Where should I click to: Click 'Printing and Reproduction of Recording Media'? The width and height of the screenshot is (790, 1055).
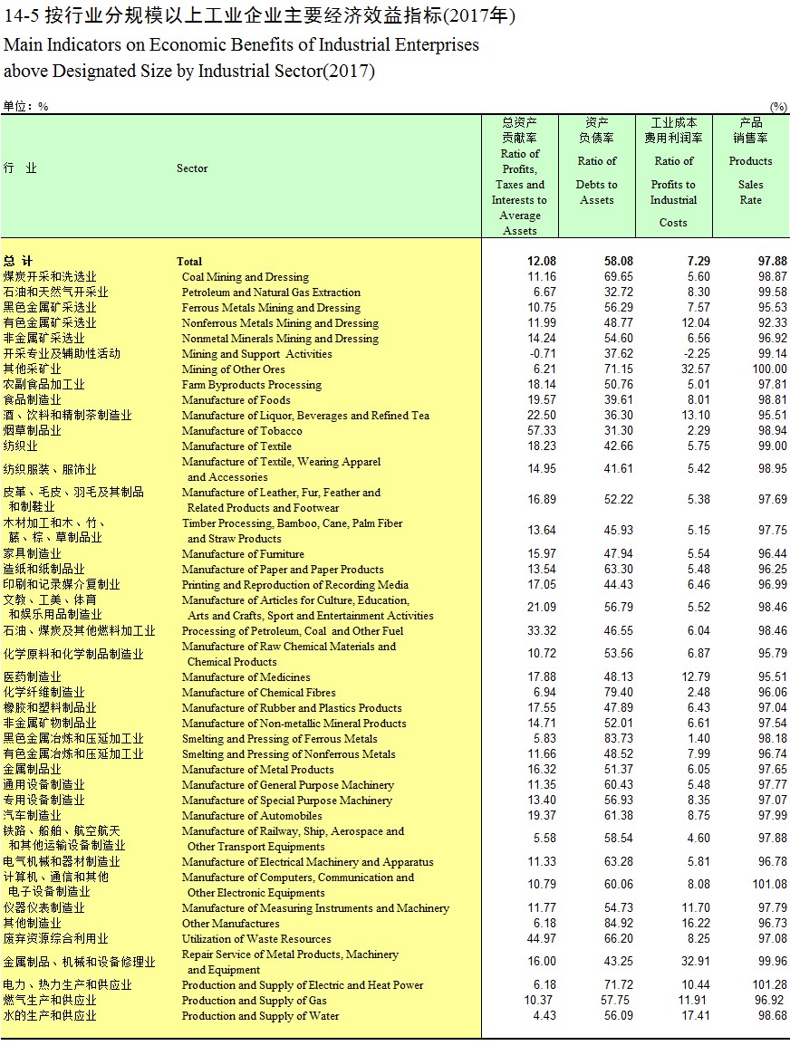click(x=294, y=585)
